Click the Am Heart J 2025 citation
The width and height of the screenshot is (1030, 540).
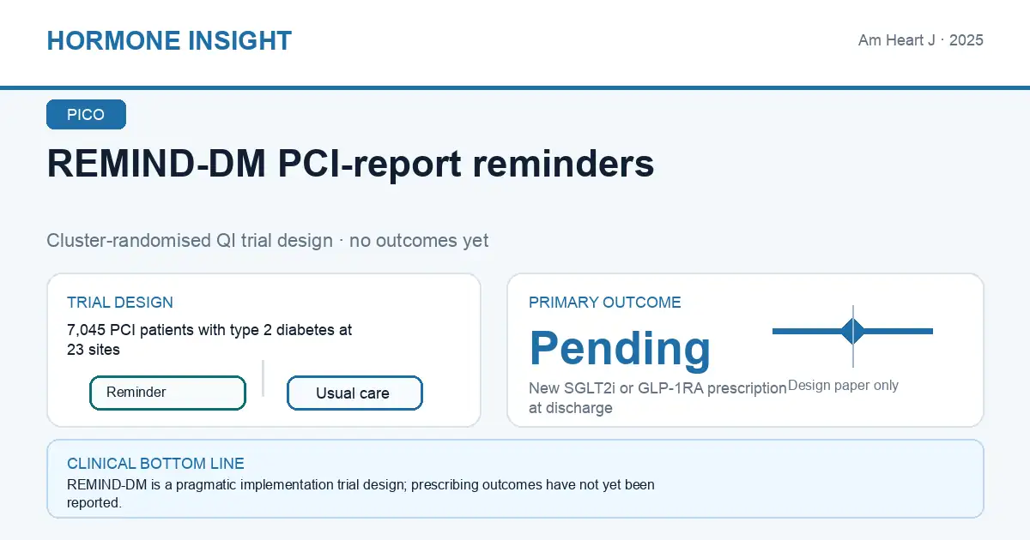(x=920, y=40)
